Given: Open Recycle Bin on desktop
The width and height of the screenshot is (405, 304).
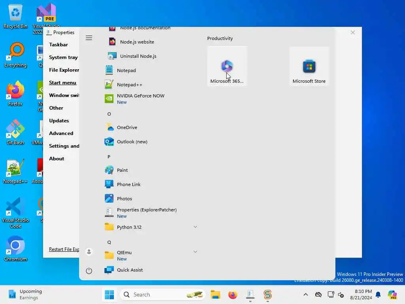Looking at the screenshot, I should (15, 17).
